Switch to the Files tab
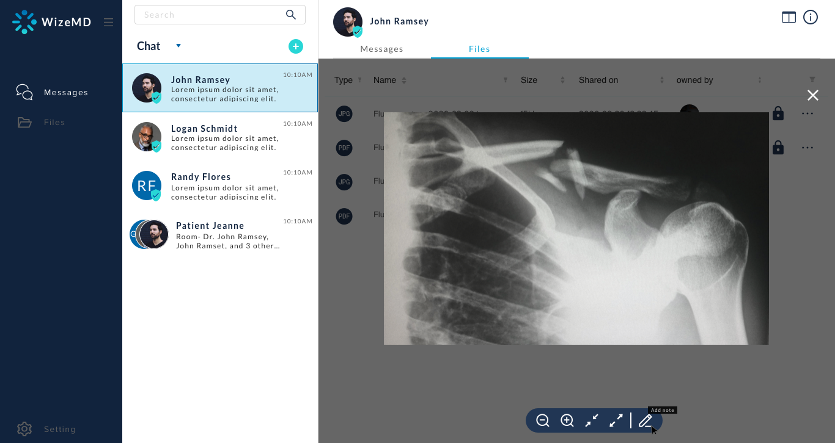This screenshot has width=835, height=443. (x=480, y=49)
